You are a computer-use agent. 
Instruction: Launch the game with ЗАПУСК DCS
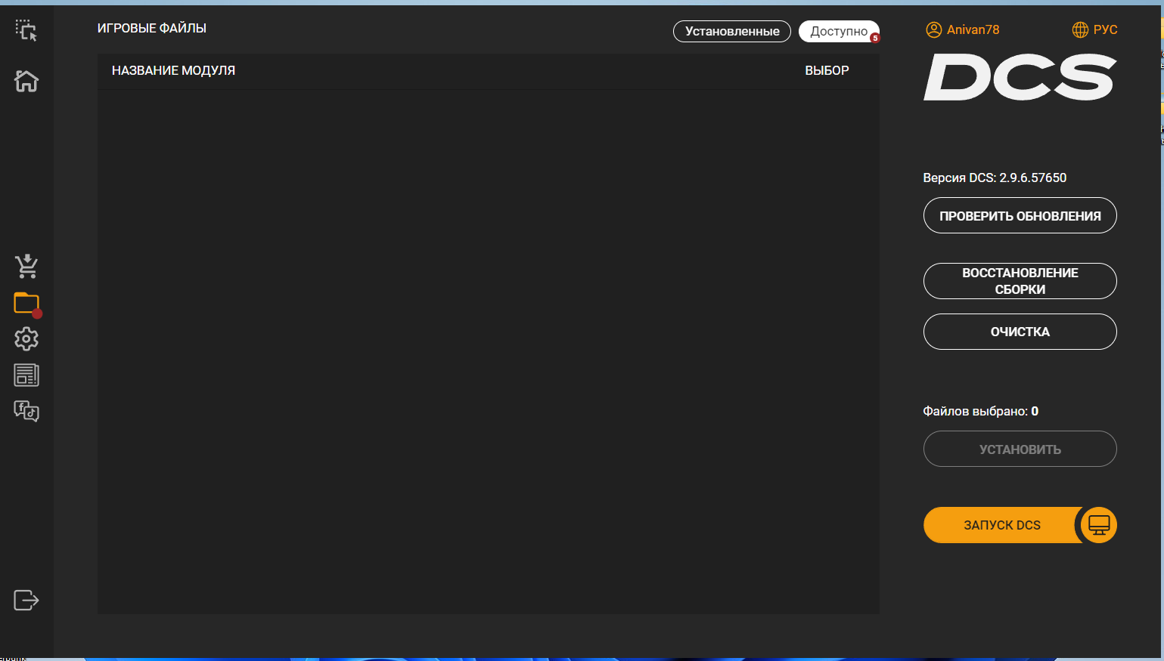(x=1001, y=525)
